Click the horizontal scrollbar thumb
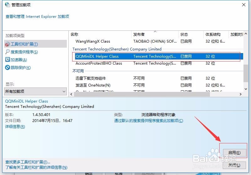The height and width of the screenshot is (175, 251). point(142,94)
